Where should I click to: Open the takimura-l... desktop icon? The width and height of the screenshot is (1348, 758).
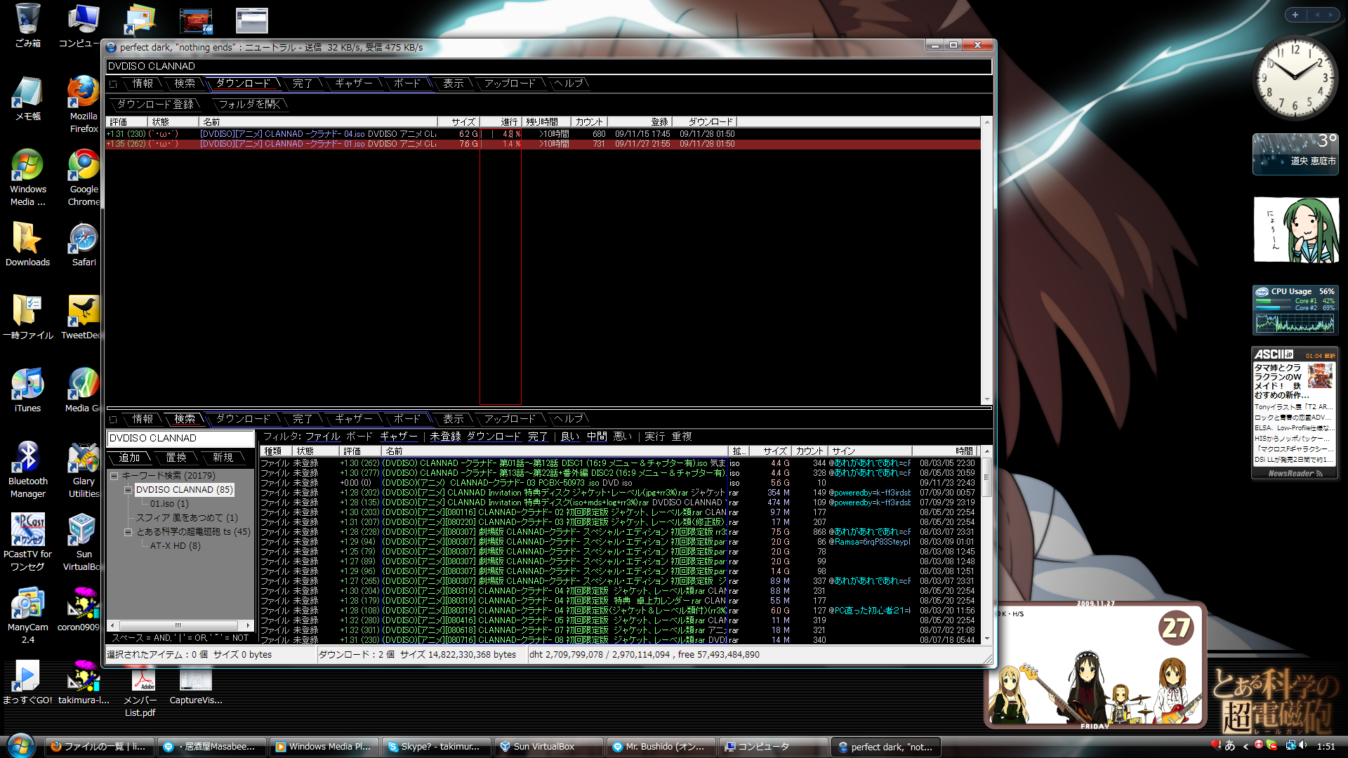coord(84,682)
